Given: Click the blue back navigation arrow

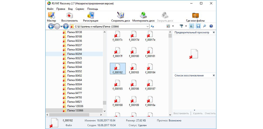Looking at the screenshot, I should pyautogui.click(x=51, y=26).
